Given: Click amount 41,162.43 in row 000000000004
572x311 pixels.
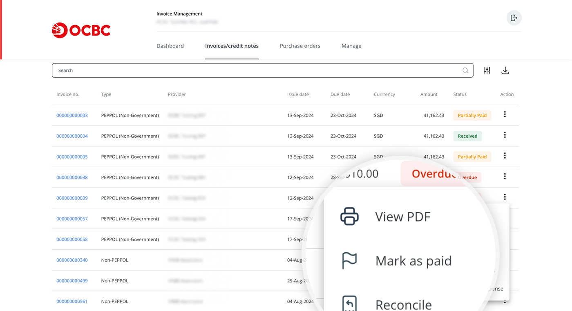Looking at the screenshot, I should point(434,136).
